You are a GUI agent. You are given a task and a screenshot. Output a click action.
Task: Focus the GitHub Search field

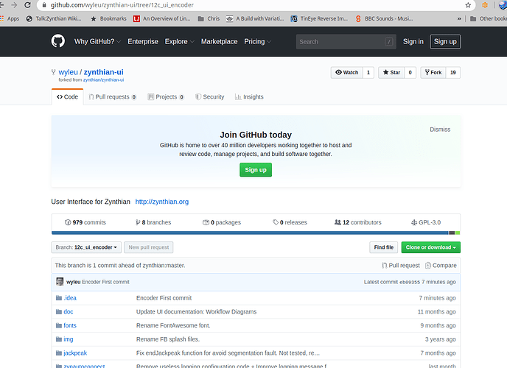tap(346, 42)
